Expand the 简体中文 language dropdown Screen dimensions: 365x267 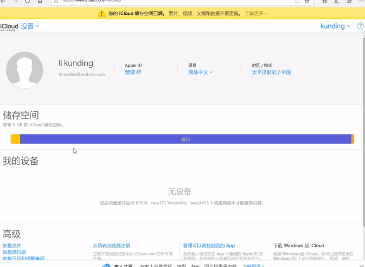(200, 72)
